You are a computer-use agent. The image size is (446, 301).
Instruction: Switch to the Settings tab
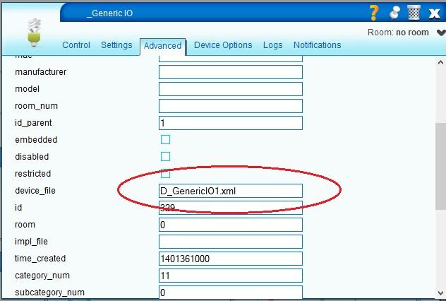pos(116,45)
